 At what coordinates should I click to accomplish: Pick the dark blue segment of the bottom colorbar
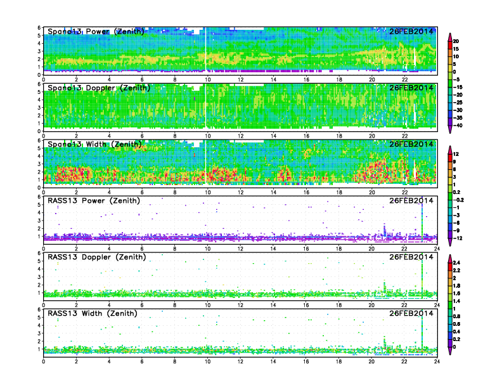[450, 335]
